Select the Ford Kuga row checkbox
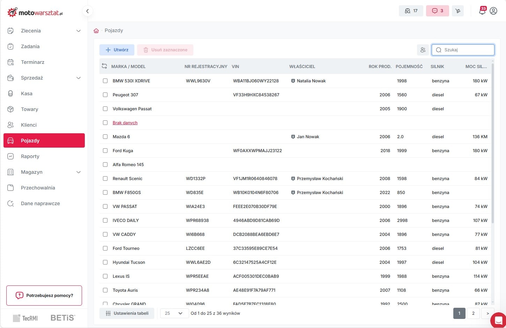 point(105,151)
